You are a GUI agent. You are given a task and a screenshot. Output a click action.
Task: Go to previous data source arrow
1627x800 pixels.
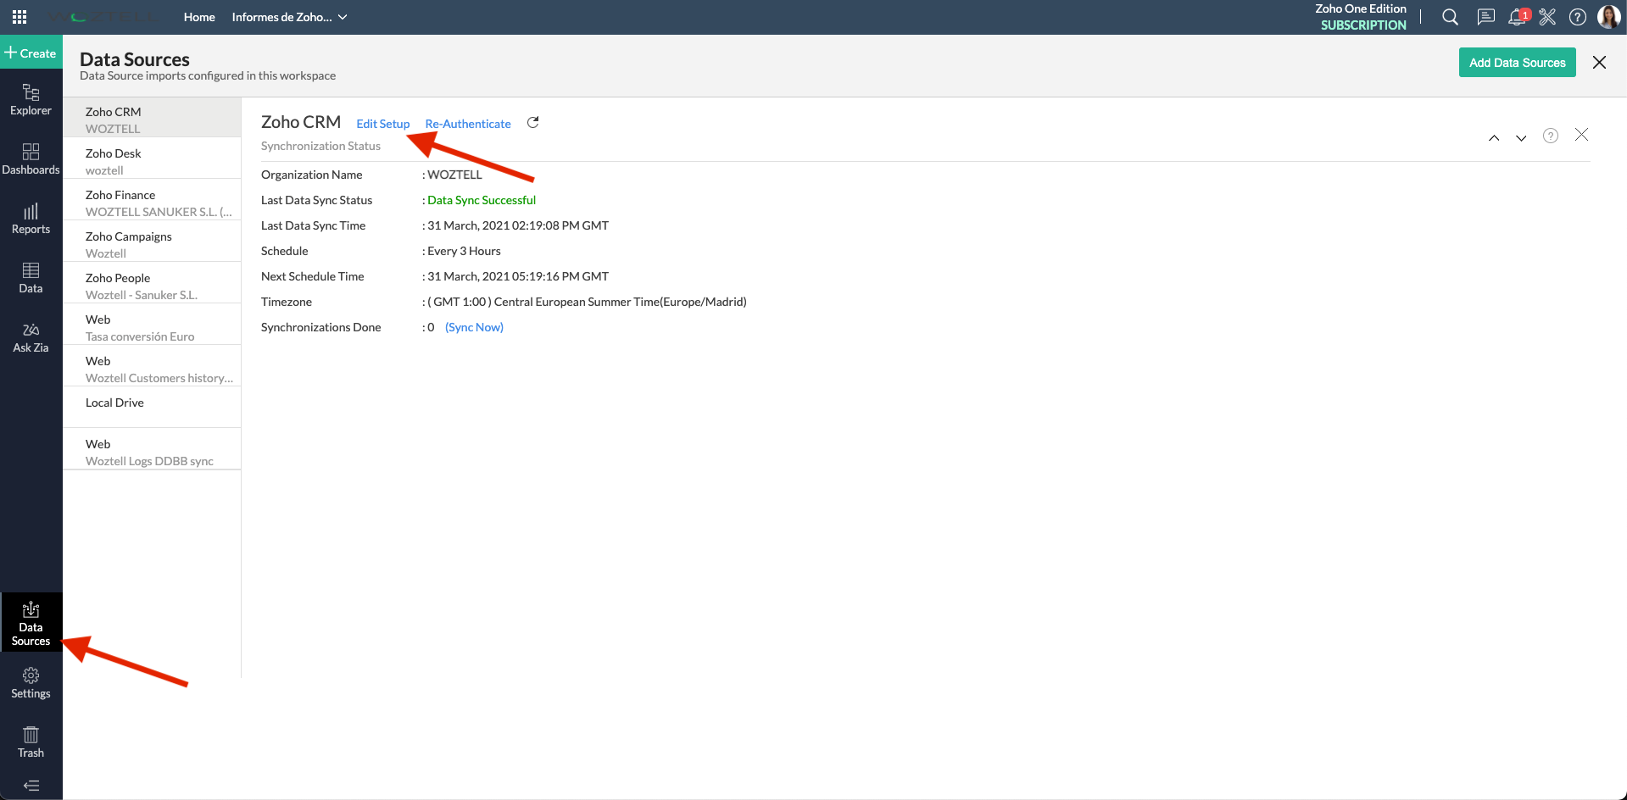(1494, 138)
